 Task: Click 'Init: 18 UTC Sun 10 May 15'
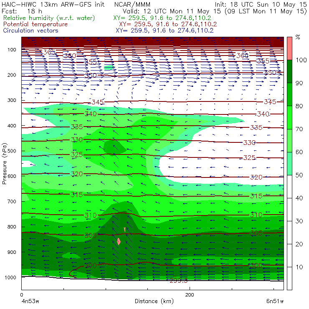click(x=261, y=4)
